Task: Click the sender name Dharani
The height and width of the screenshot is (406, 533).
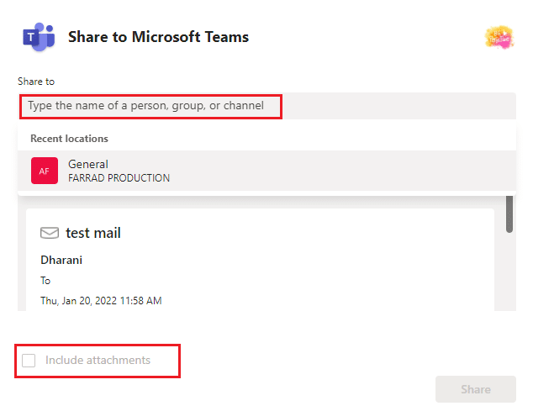Action: (x=61, y=260)
